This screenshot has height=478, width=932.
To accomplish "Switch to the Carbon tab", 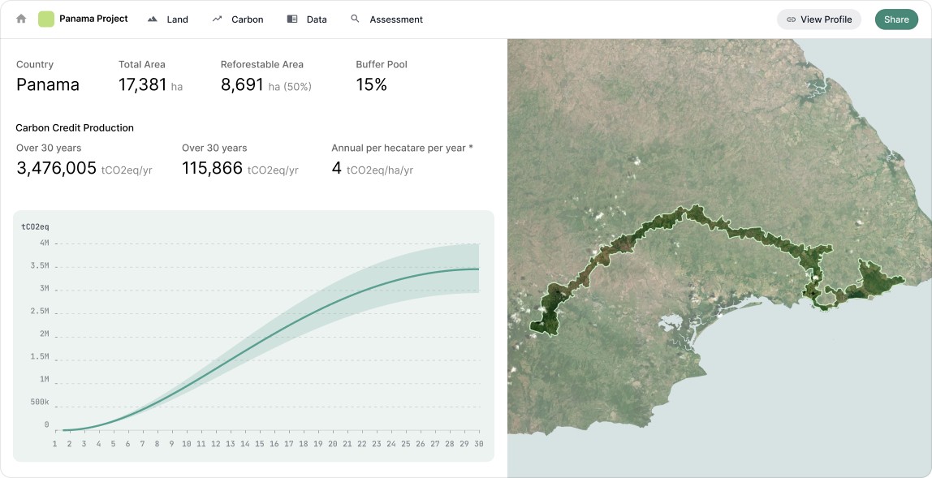I will (238, 19).
